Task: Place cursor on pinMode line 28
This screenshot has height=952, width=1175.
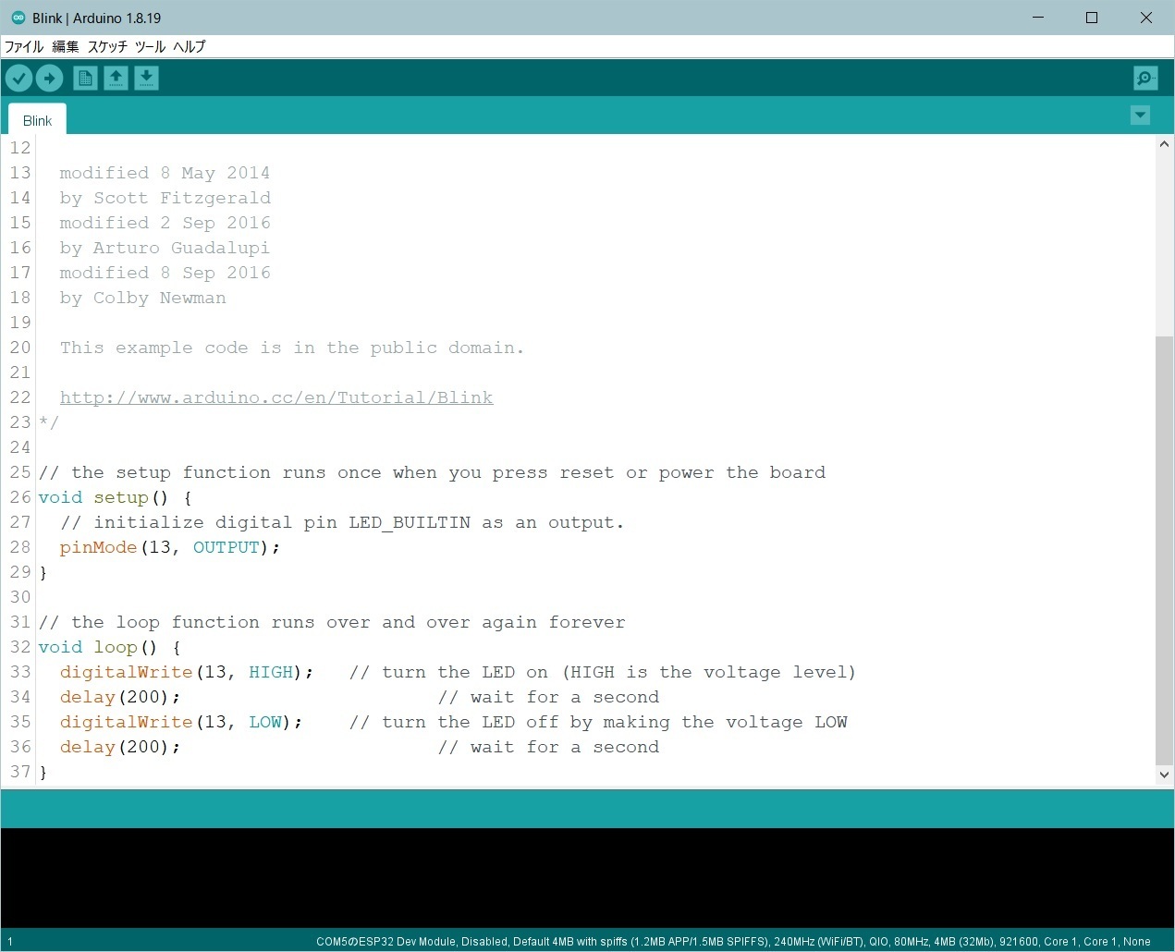Action: [x=370, y=547]
